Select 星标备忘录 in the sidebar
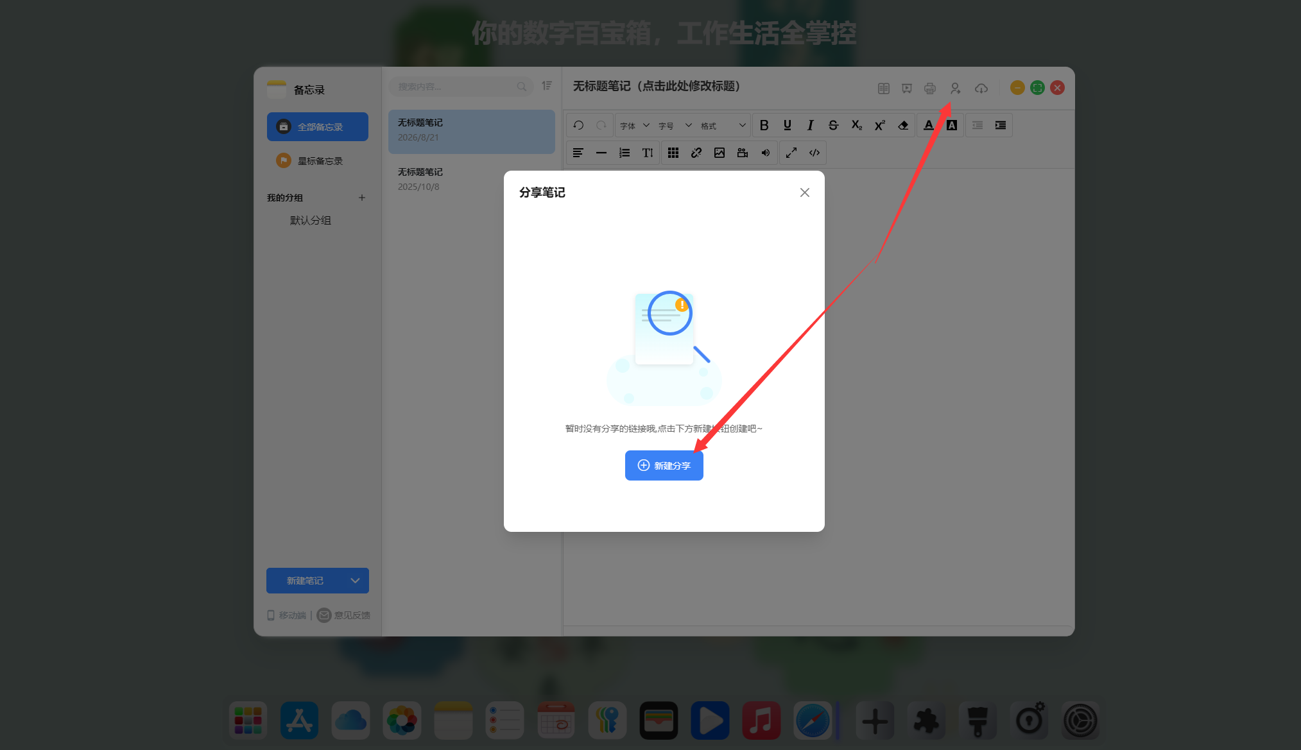Screen dimensions: 1301x750 pyautogui.click(x=317, y=160)
